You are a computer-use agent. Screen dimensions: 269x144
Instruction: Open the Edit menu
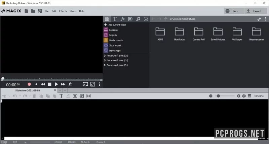point(54,11)
